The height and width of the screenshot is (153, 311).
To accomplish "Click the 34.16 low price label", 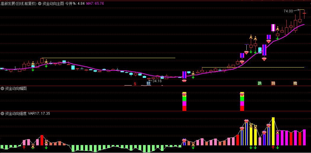I will [157, 81].
